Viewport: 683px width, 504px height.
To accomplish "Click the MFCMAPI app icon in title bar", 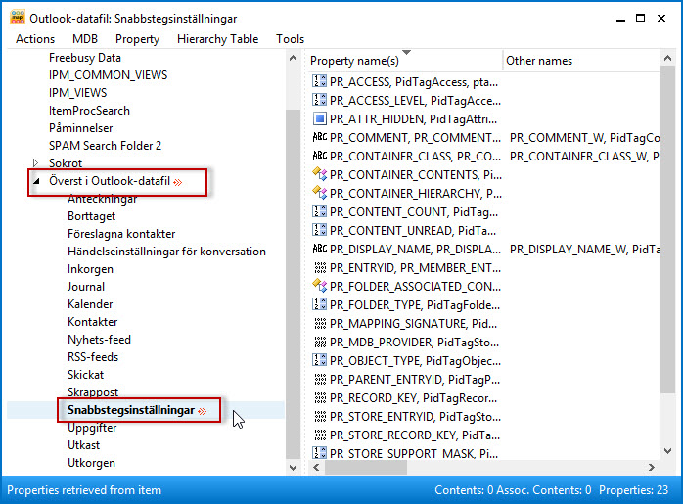I will [18, 18].
